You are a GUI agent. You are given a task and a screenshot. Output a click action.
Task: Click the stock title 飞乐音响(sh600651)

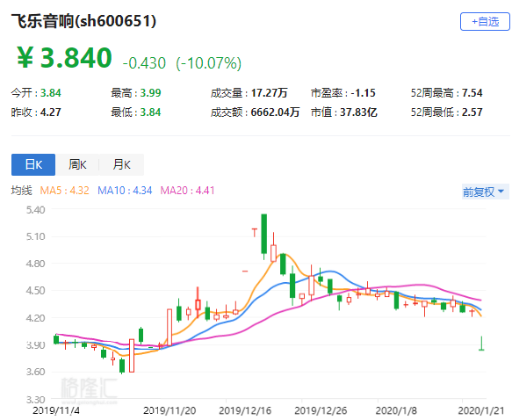(83, 22)
